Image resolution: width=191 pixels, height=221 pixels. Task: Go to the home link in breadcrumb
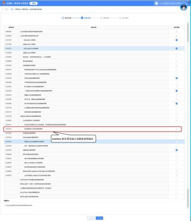pos(12,9)
